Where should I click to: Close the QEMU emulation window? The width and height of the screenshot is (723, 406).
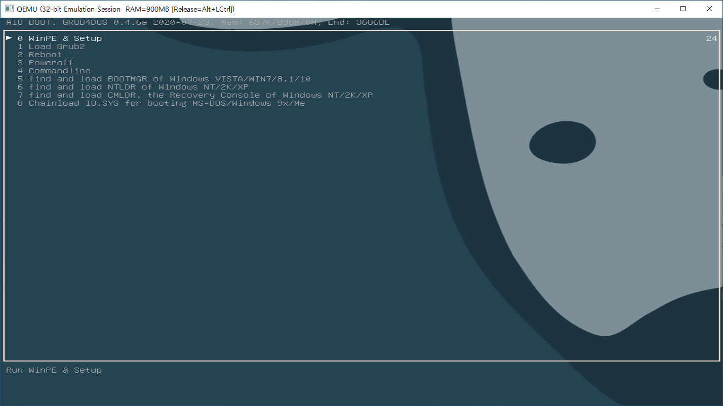(709, 9)
